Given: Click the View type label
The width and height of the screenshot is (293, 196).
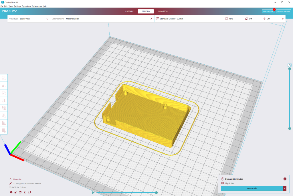Looking at the screenshot, I should pos(14,19).
